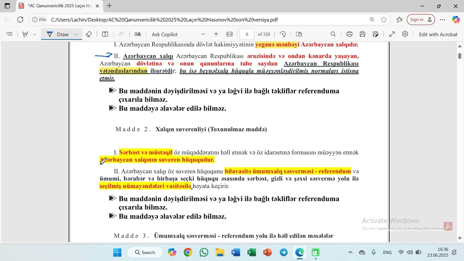Open the Draw pen options dropdown
Viewport: 464px width, 261px height.
tap(75, 34)
